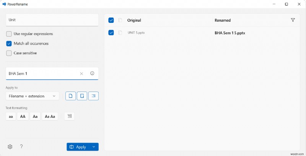Open help question mark icon
306x156 pixels.
point(21,147)
